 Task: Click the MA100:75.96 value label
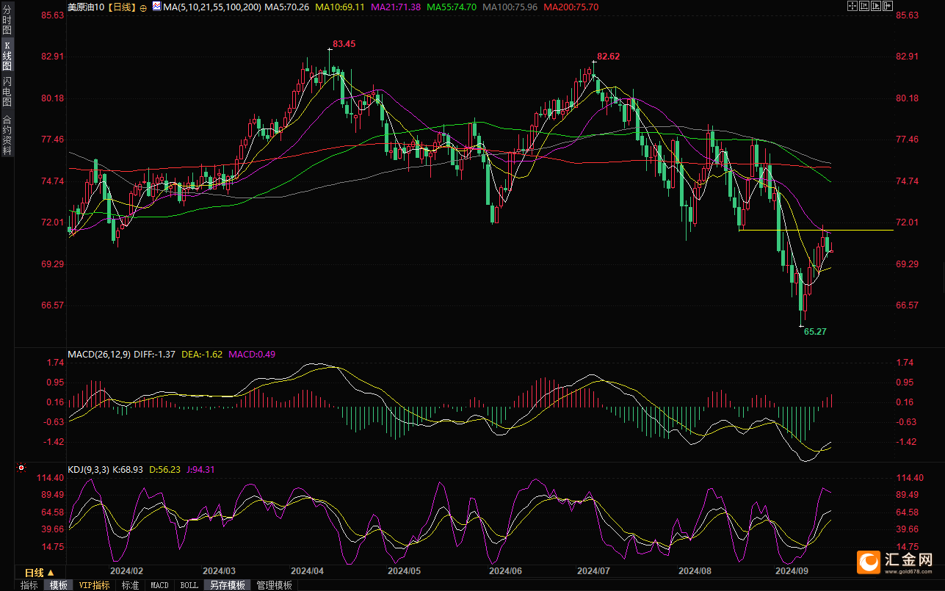510,7
